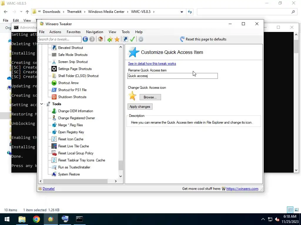Collapse the Tools tree section

[x=41, y=104]
